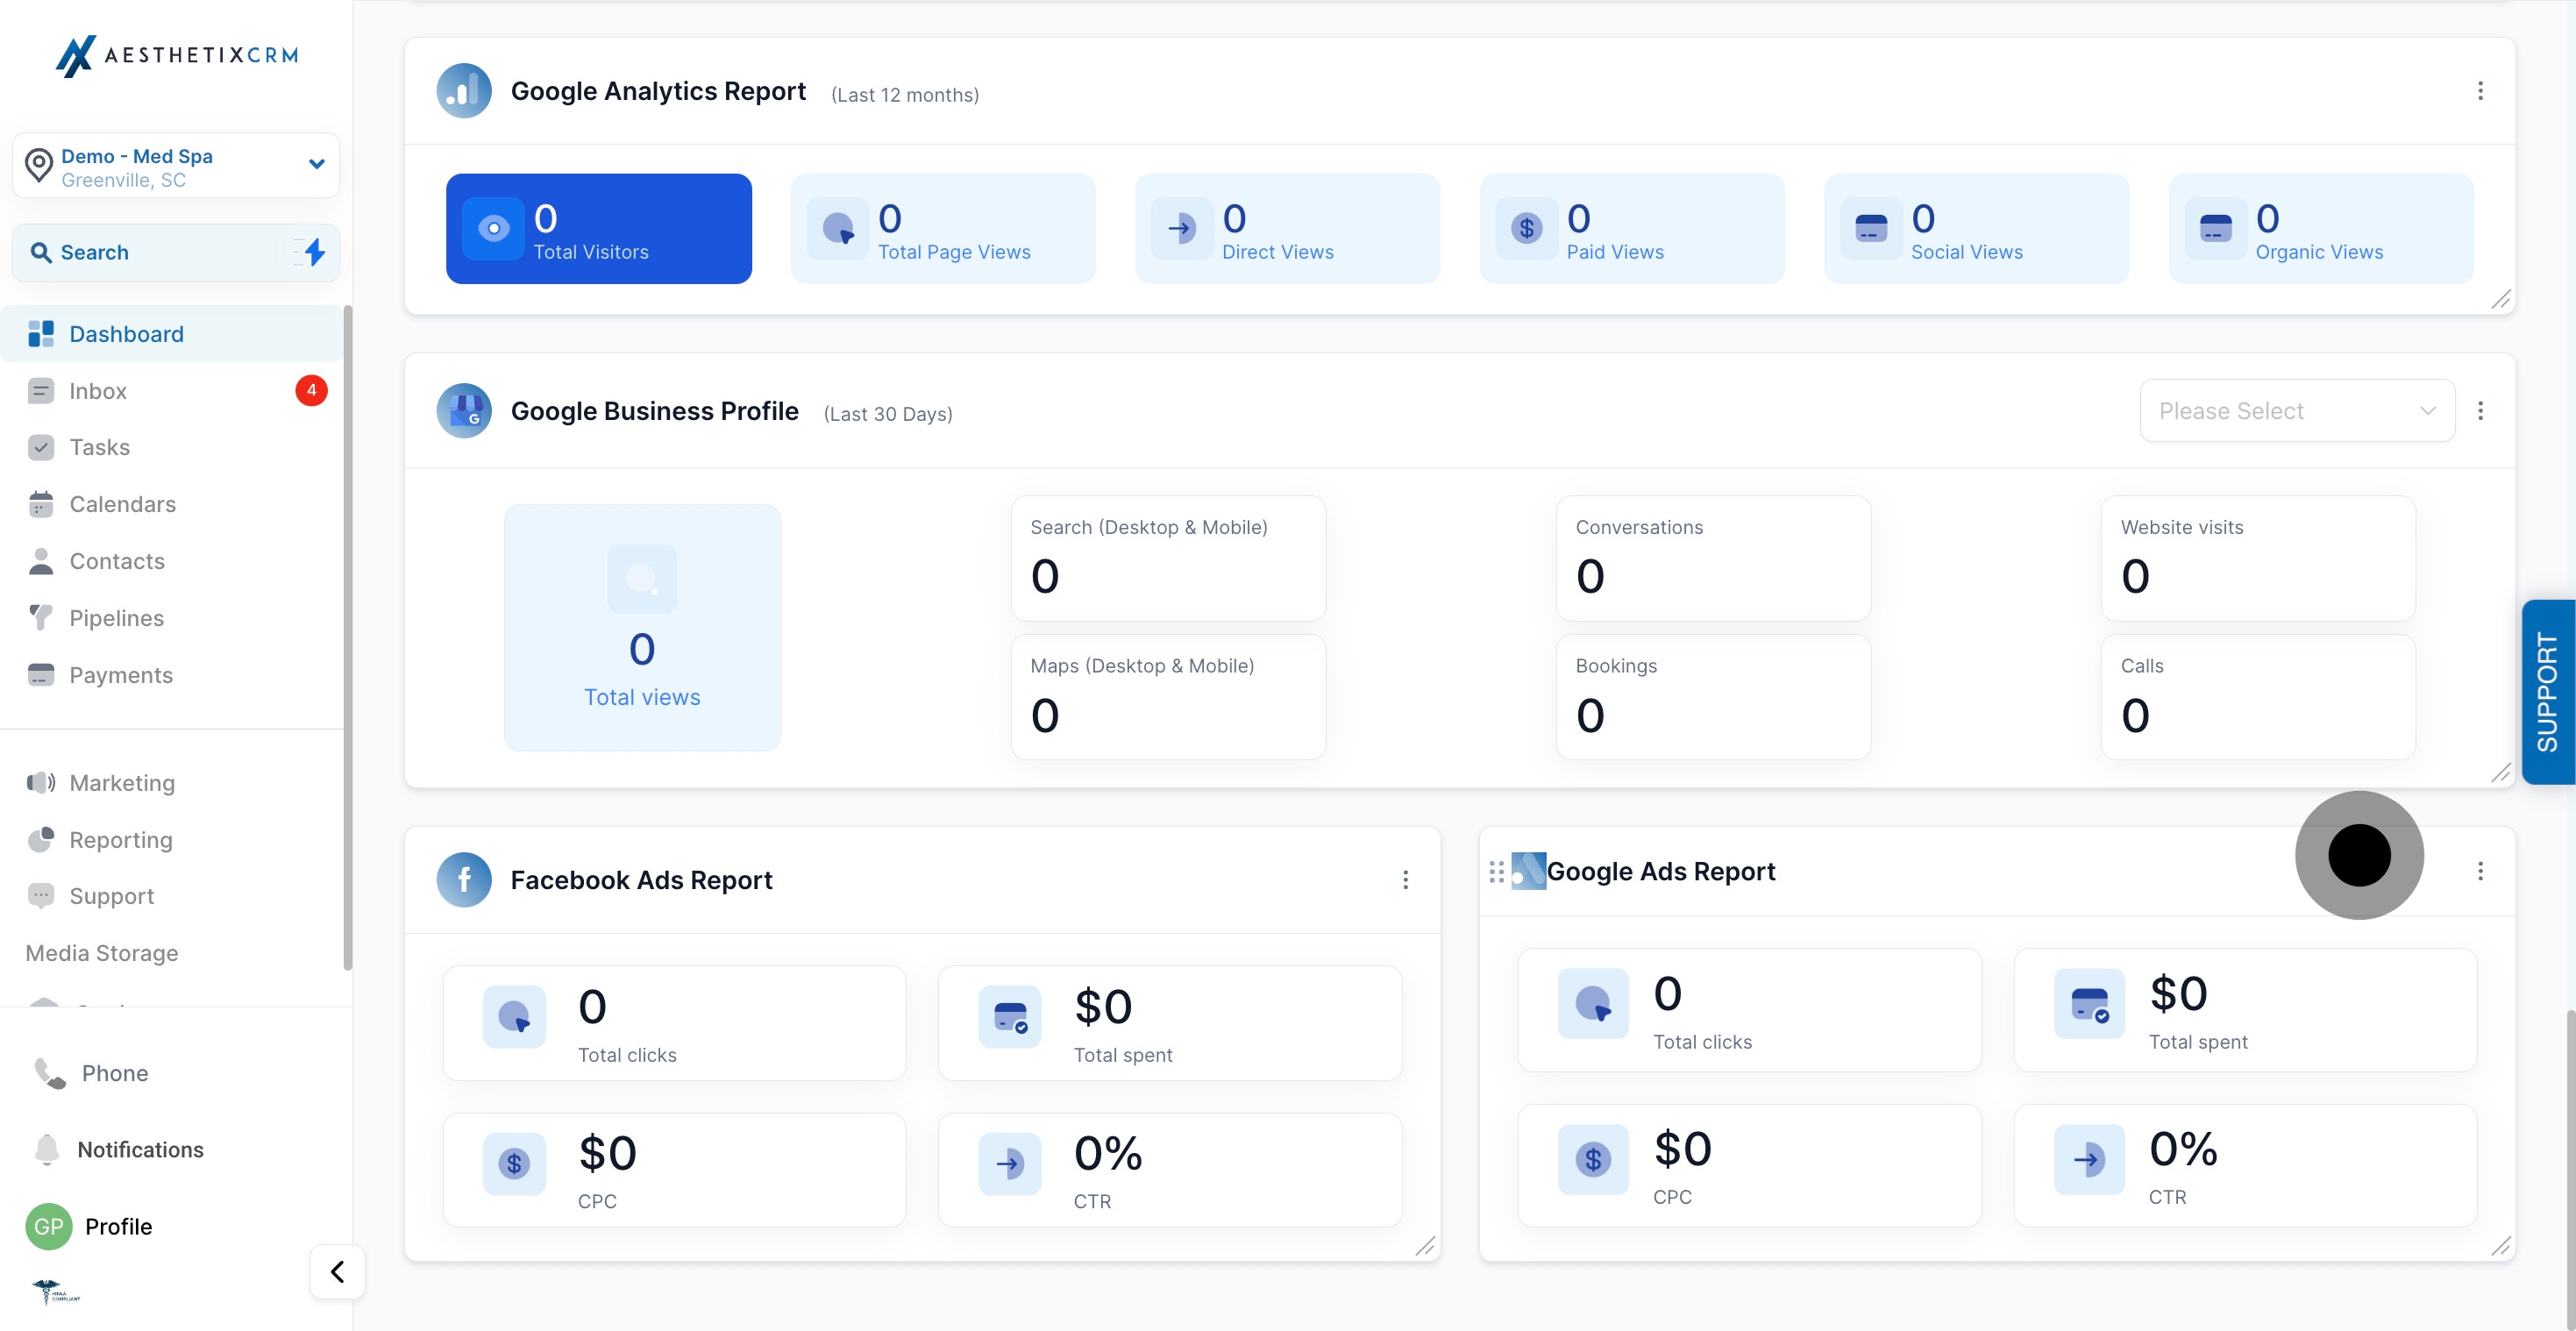2576x1331 pixels.
Task: Select the Organic Views metric card
Action: (2321, 229)
